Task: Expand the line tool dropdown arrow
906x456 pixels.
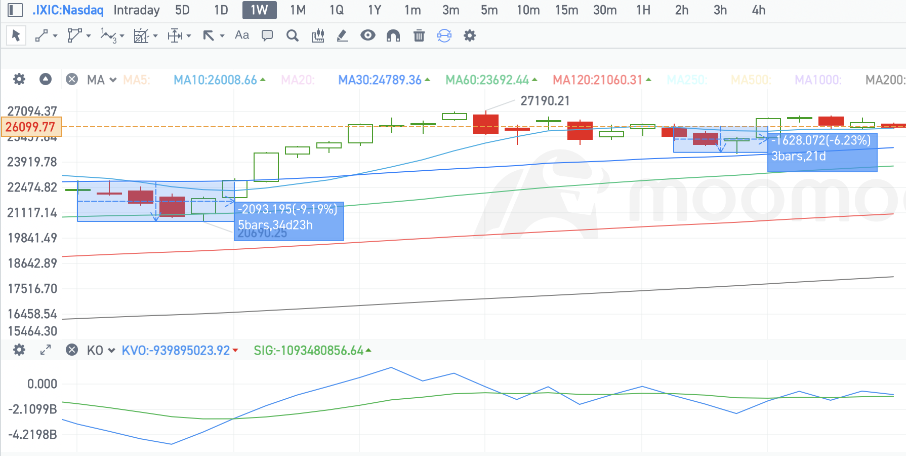Action: 55,36
